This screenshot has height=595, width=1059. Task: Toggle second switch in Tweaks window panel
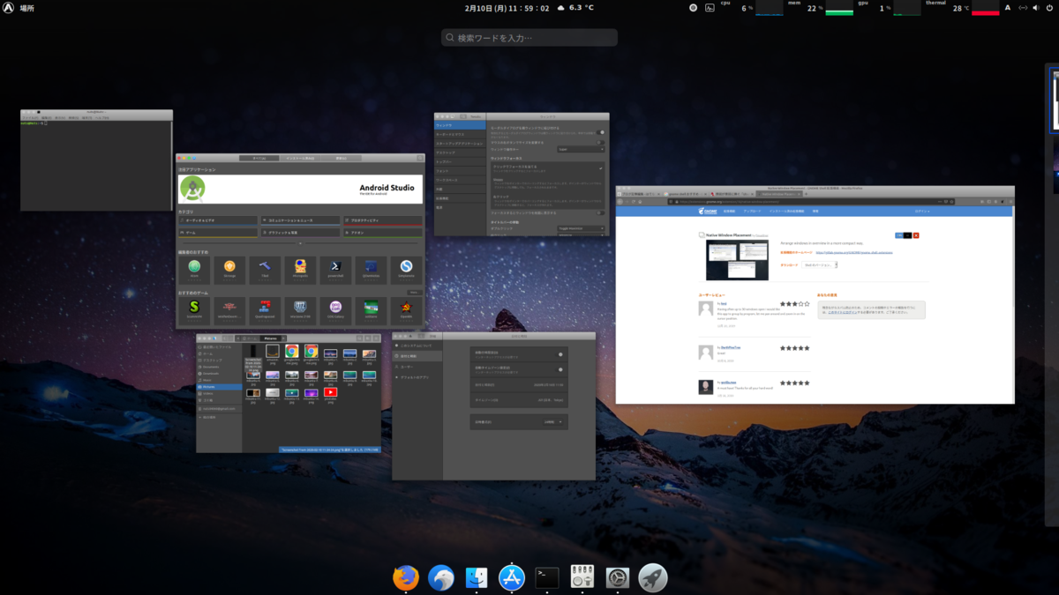point(601,143)
